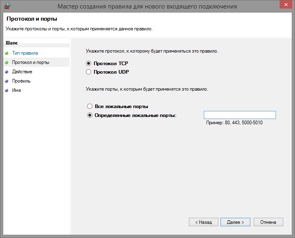This screenshot has width=295, height=238.
Task: Click the green bullet beside Тип правила
Action: point(6,53)
